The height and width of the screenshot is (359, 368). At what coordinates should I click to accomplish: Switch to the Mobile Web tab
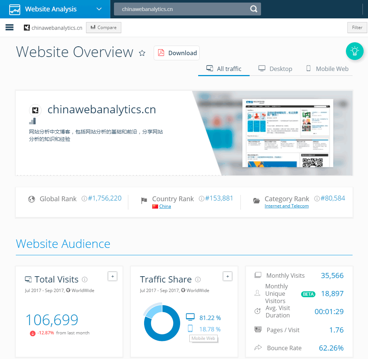327,69
